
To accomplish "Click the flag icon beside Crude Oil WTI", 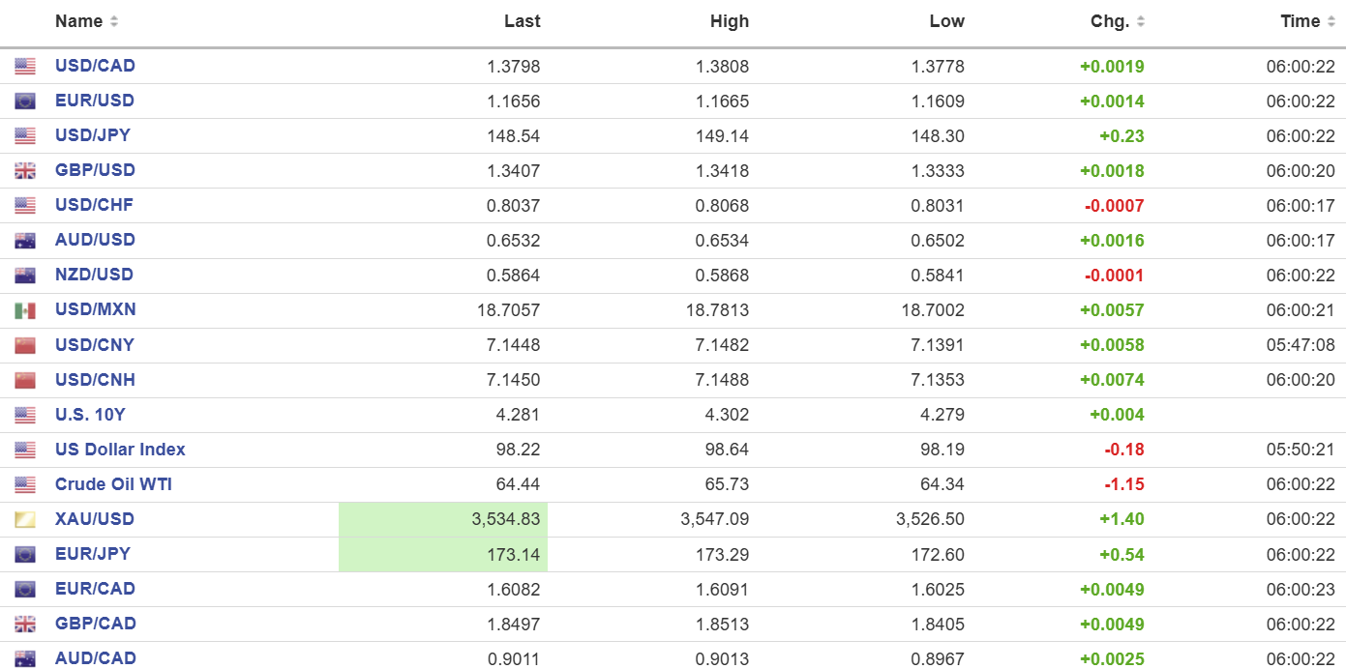I will 25,485.
